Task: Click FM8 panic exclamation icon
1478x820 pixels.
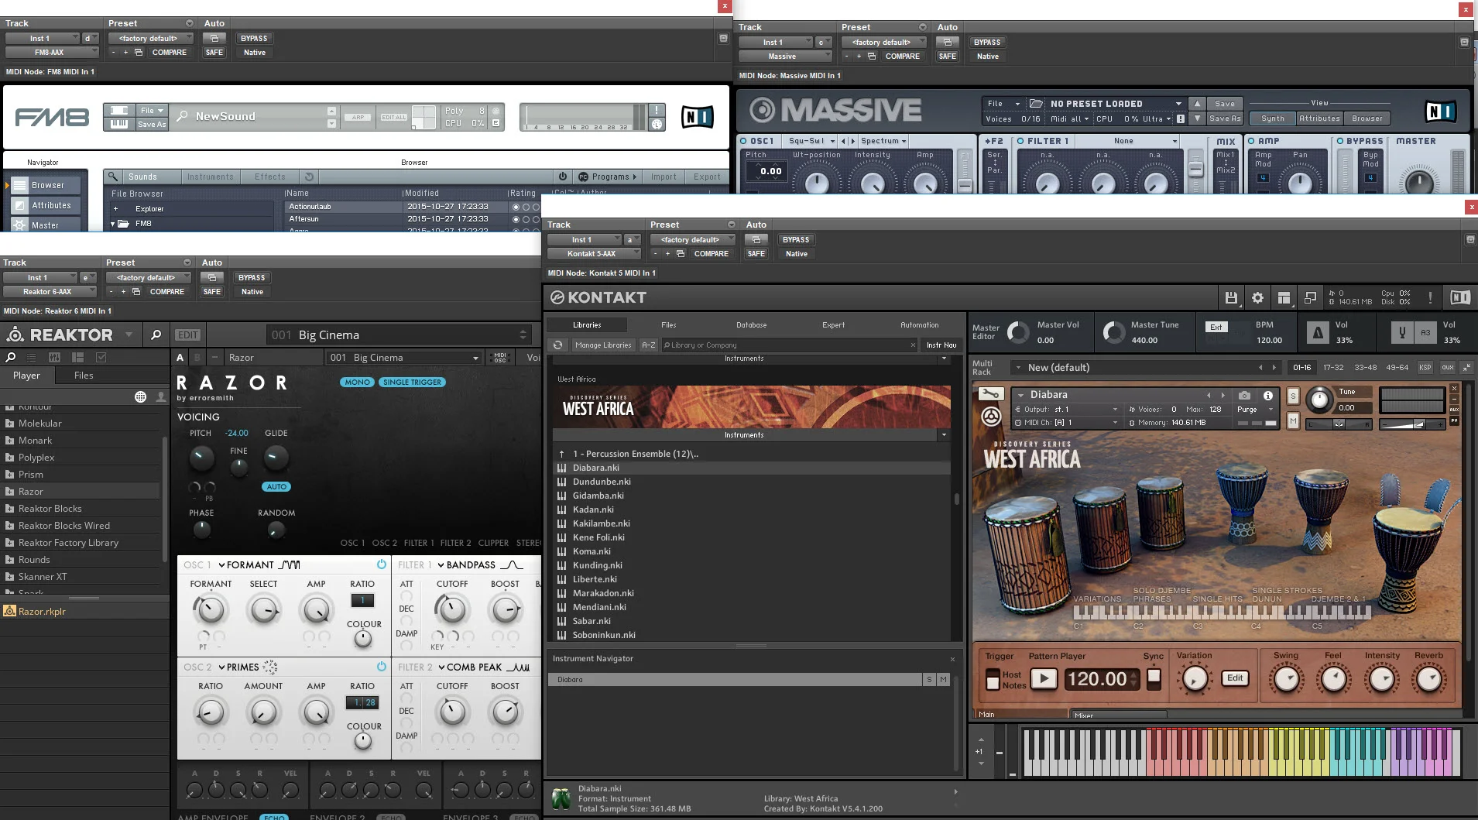Action: 657,111
